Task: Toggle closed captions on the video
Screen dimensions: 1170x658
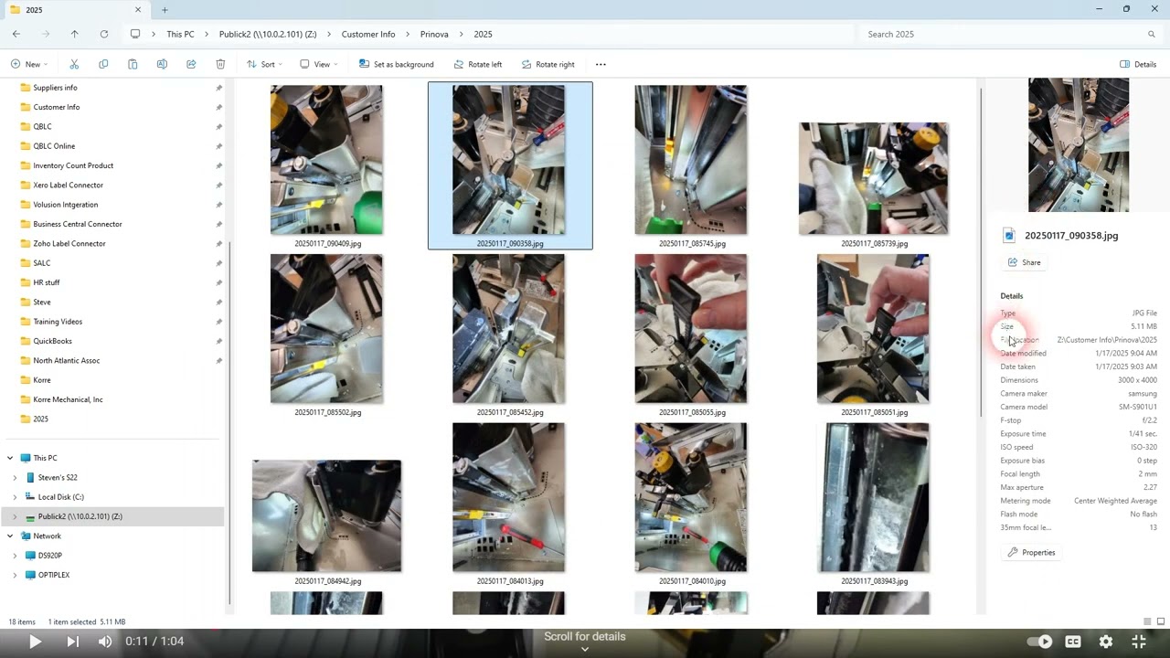Action: coord(1073,642)
